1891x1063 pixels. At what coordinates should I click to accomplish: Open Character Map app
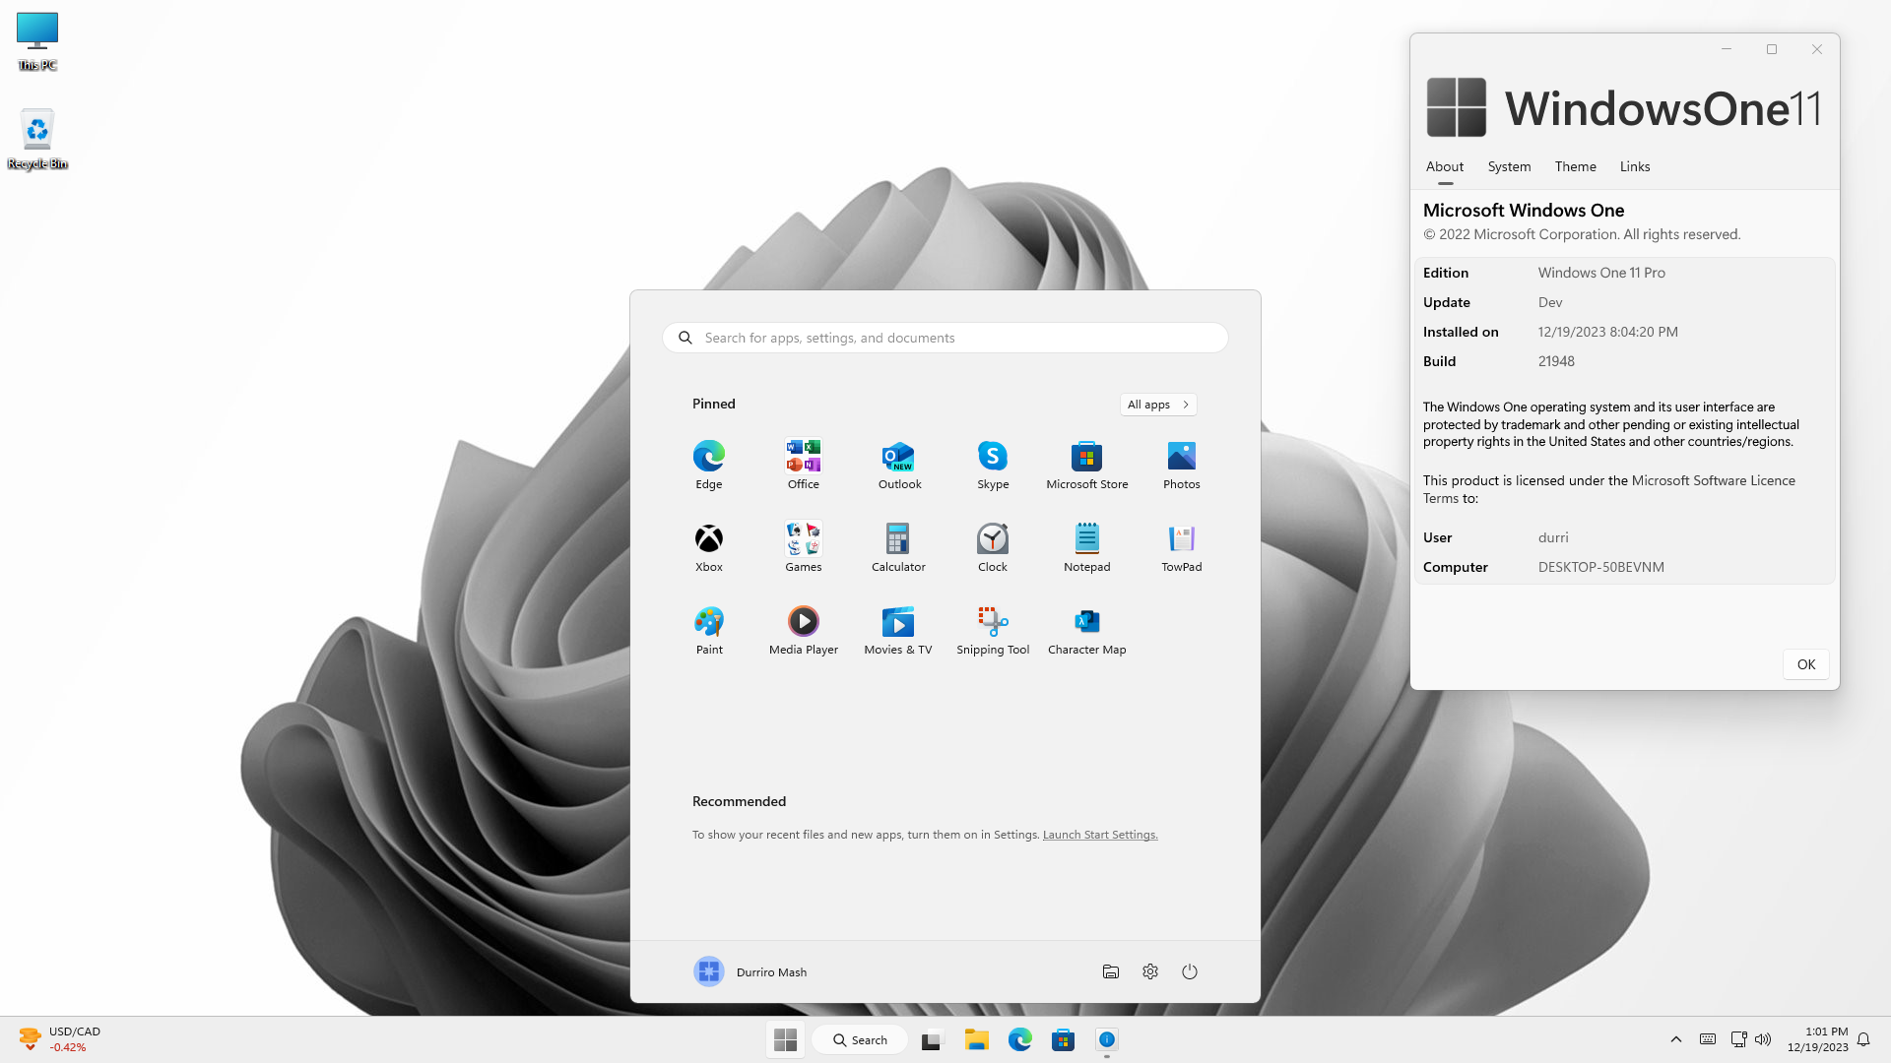[x=1087, y=630]
